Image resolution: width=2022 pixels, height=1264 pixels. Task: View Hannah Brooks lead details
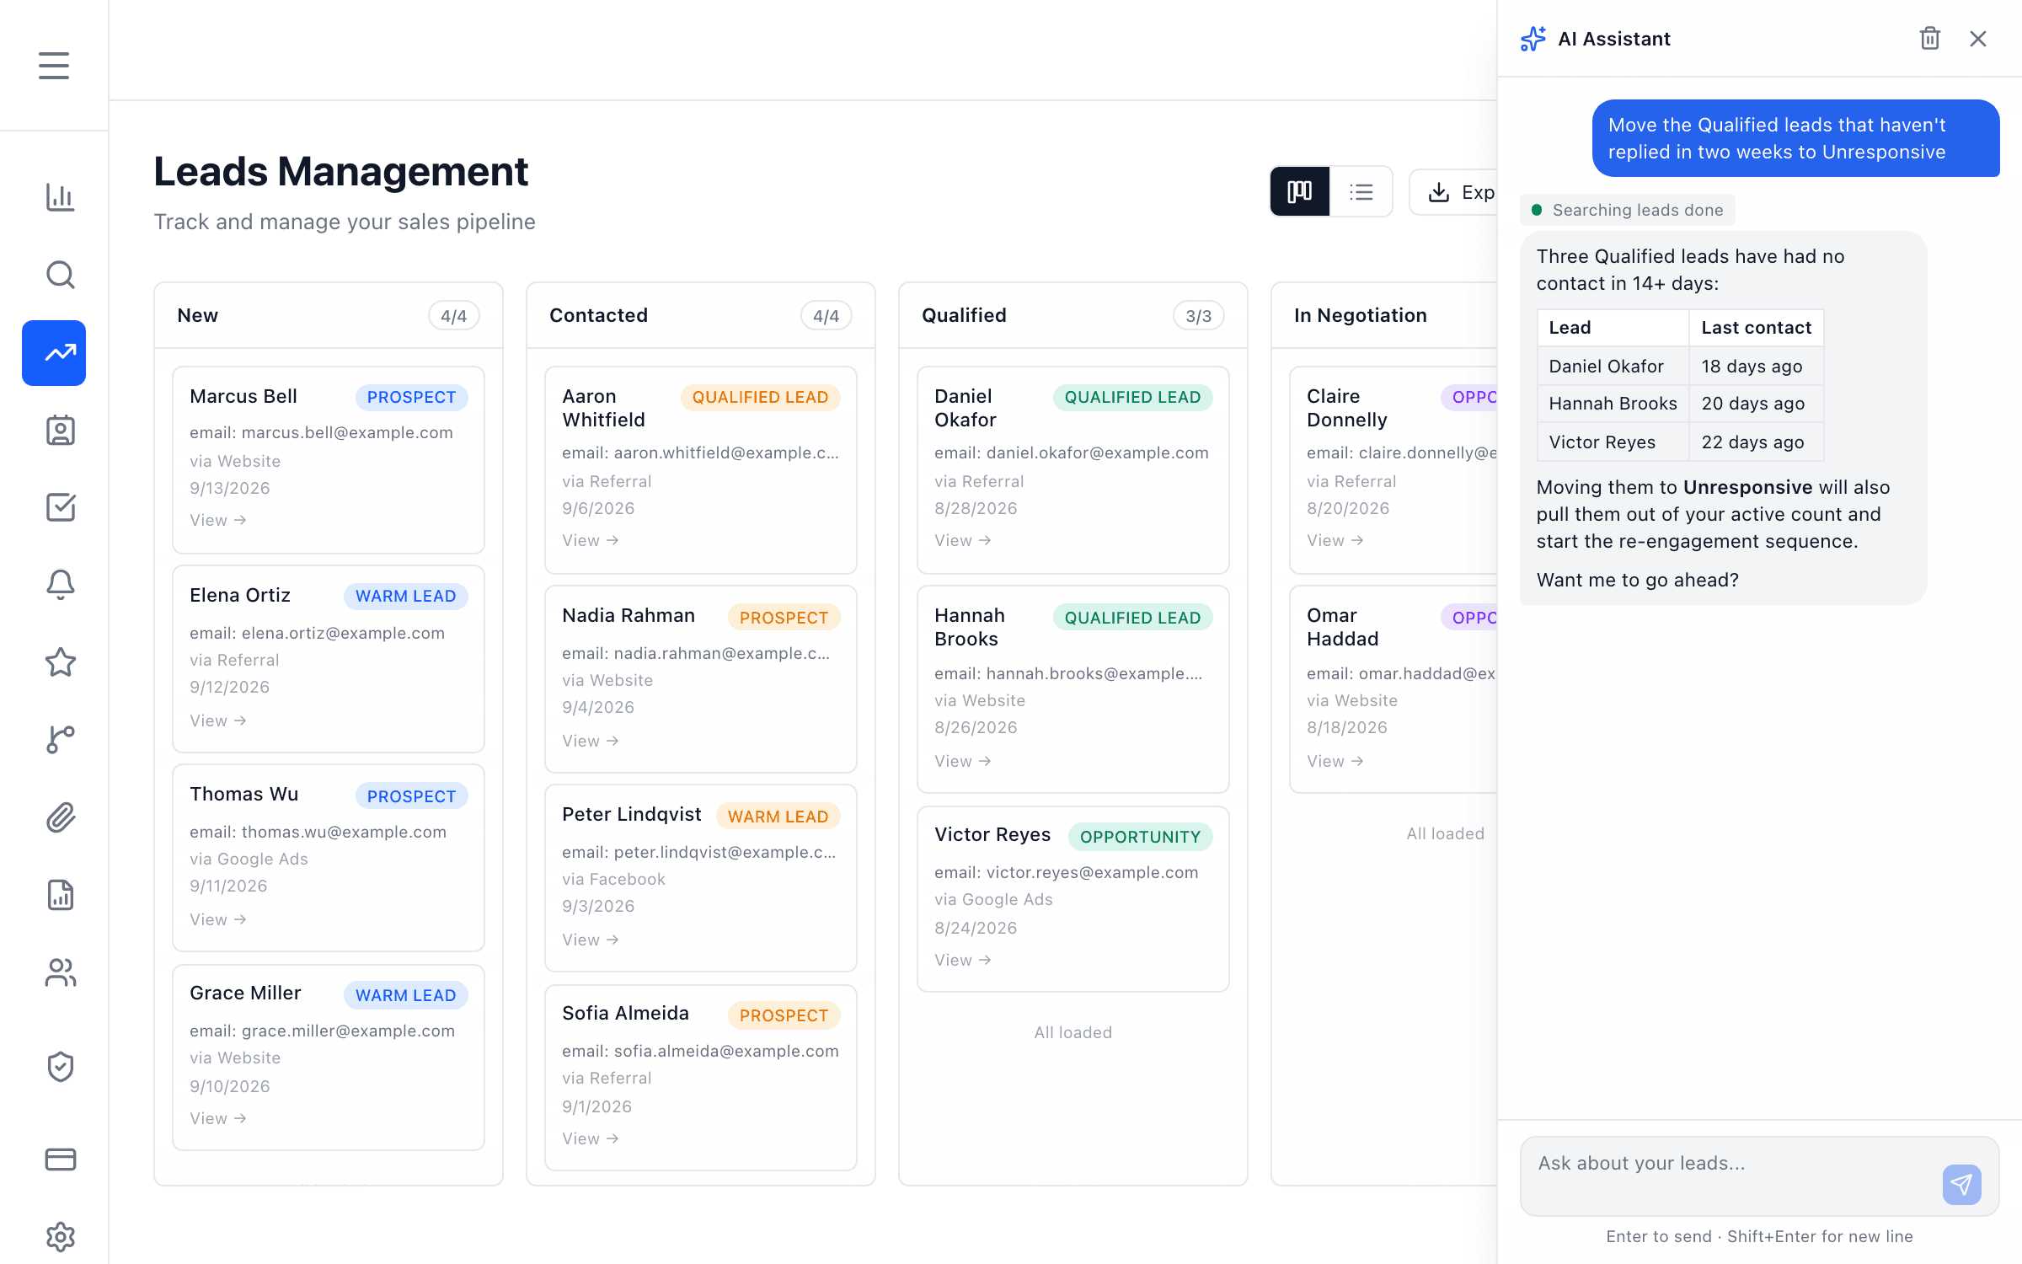[962, 761]
